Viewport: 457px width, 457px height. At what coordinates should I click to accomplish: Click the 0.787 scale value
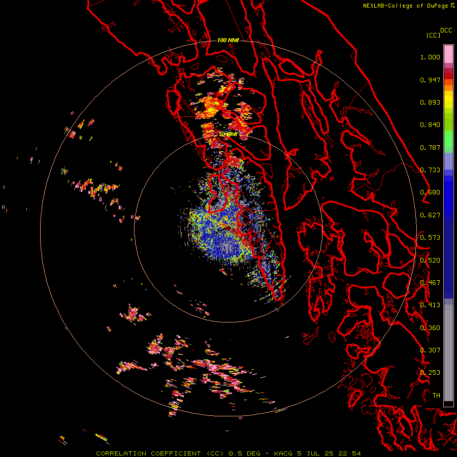click(430, 147)
